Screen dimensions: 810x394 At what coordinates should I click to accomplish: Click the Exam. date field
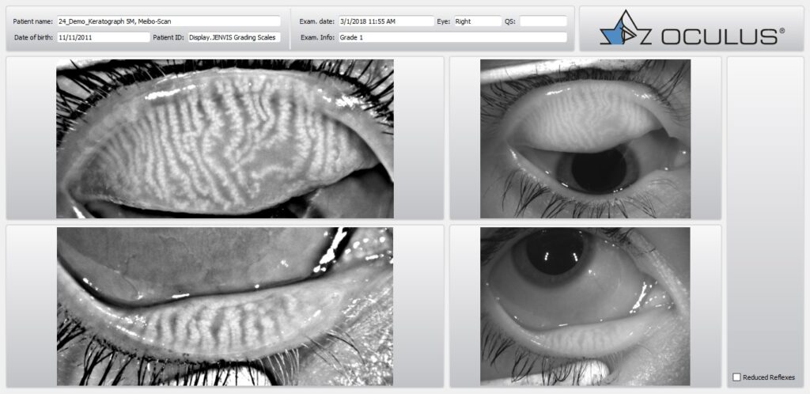click(385, 21)
